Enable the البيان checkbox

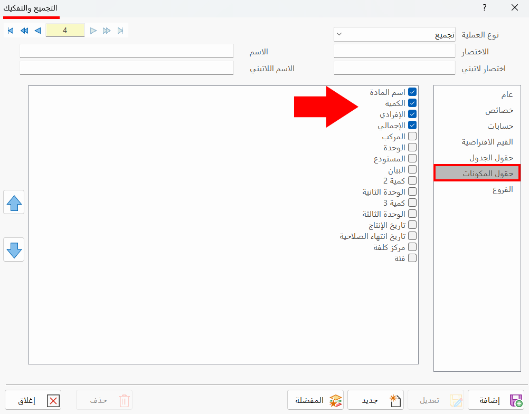click(412, 169)
